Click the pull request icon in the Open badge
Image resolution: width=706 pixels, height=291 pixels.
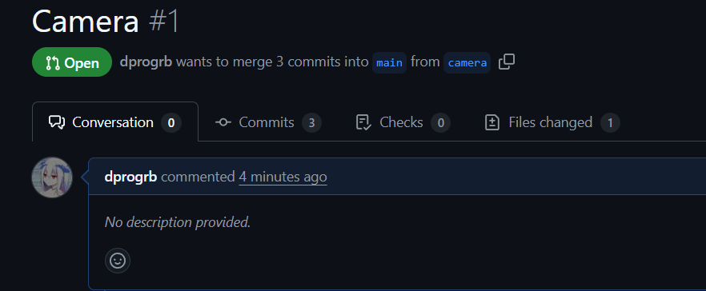click(x=53, y=63)
